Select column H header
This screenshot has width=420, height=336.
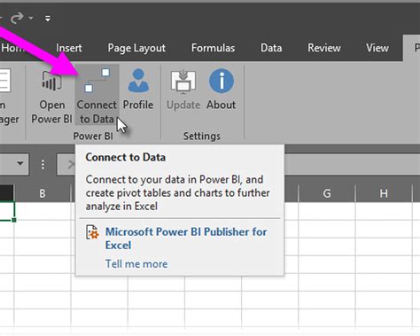[384, 193]
